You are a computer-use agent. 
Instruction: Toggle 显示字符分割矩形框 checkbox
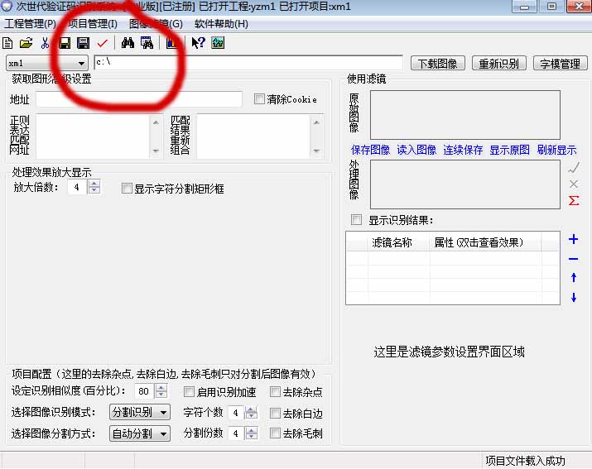tap(128, 189)
